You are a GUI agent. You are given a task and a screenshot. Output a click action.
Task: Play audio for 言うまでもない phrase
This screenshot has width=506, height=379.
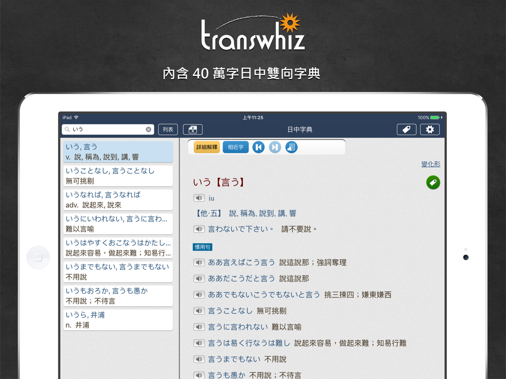point(199,359)
